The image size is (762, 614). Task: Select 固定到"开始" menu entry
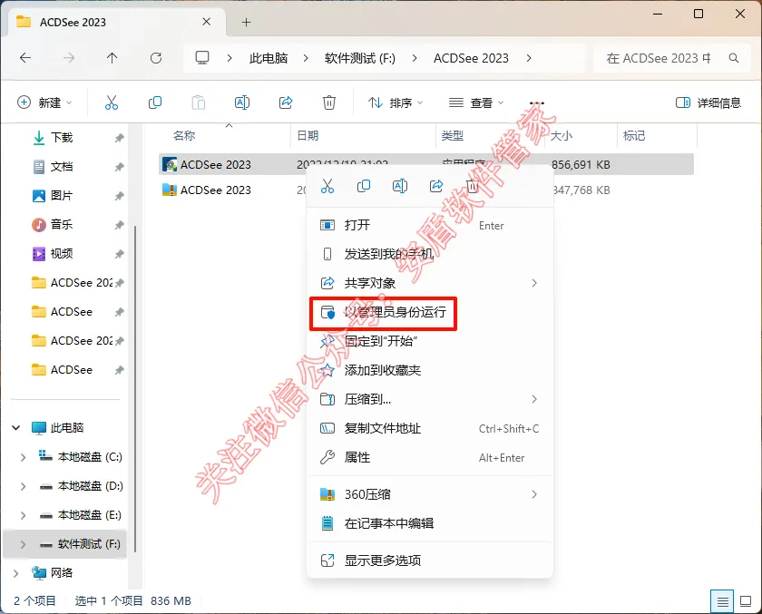click(430, 342)
